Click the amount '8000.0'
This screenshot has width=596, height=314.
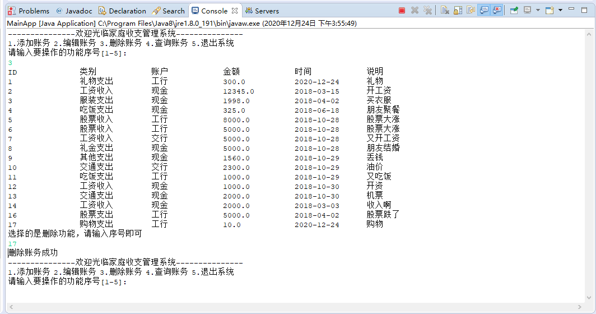click(x=236, y=120)
